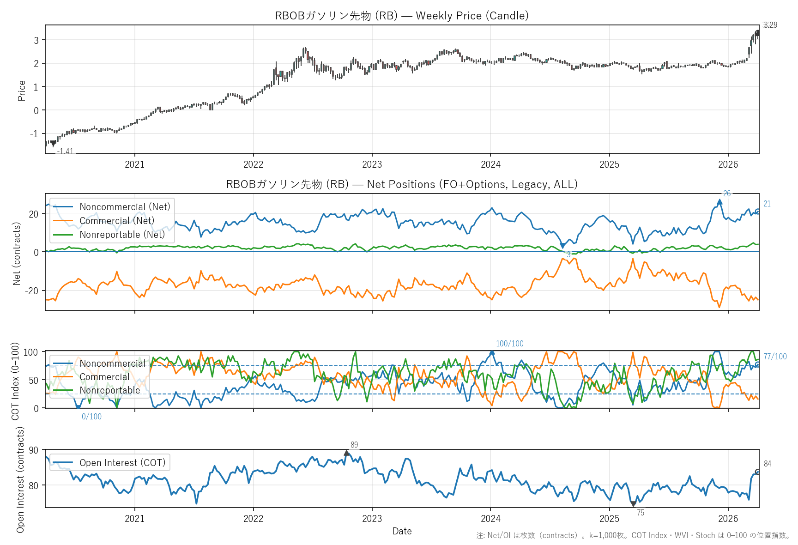798x545 pixels.
Task: Select the COT Index 100/100 peak triangle marker
Action: (x=492, y=352)
